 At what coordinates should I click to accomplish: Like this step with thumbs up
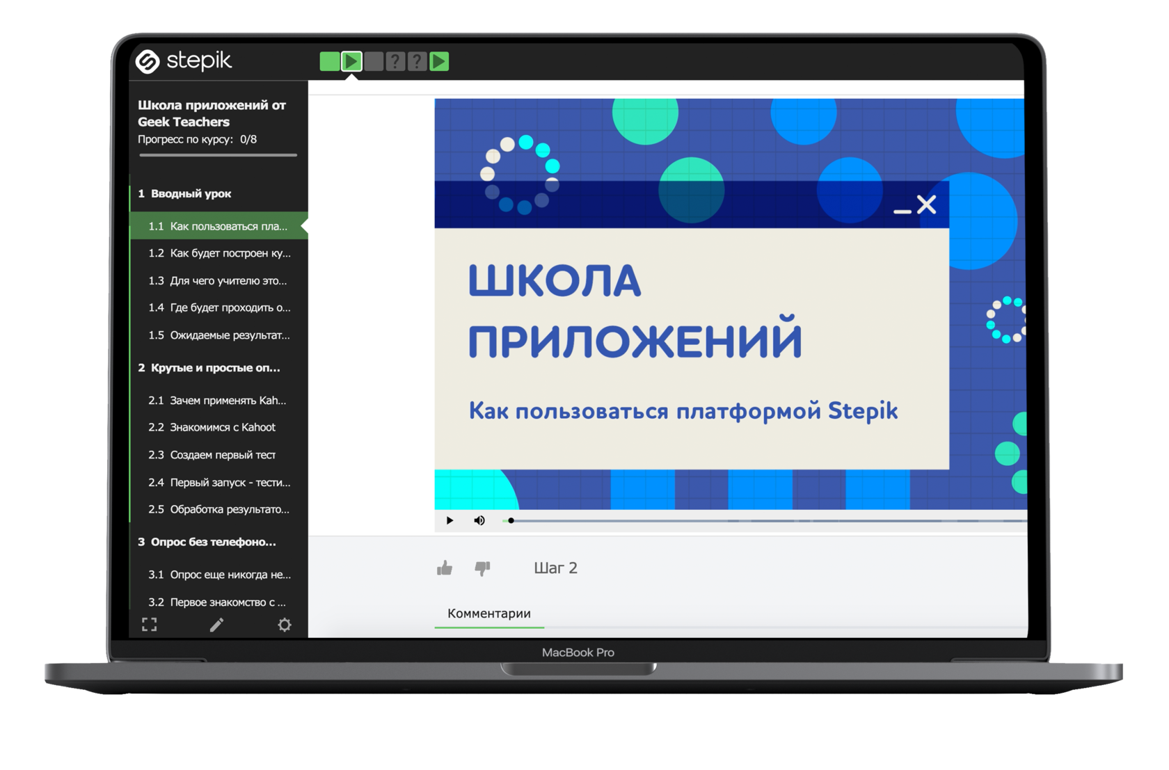pyautogui.click(x=445, y=568)
